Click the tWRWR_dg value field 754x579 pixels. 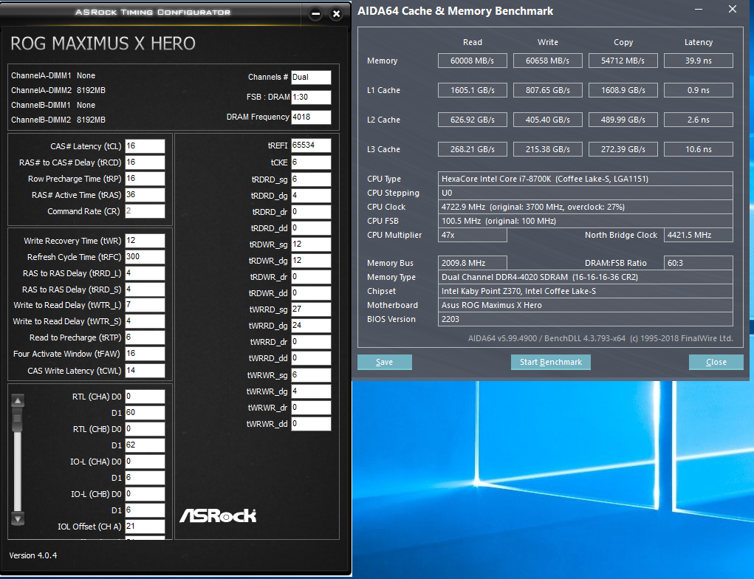coord(311,391)
